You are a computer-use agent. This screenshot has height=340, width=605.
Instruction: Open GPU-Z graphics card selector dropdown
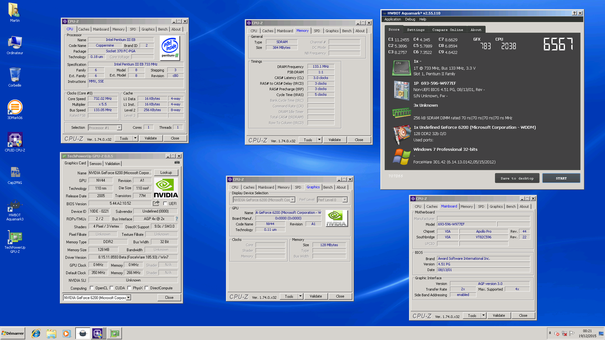(129, 297)
